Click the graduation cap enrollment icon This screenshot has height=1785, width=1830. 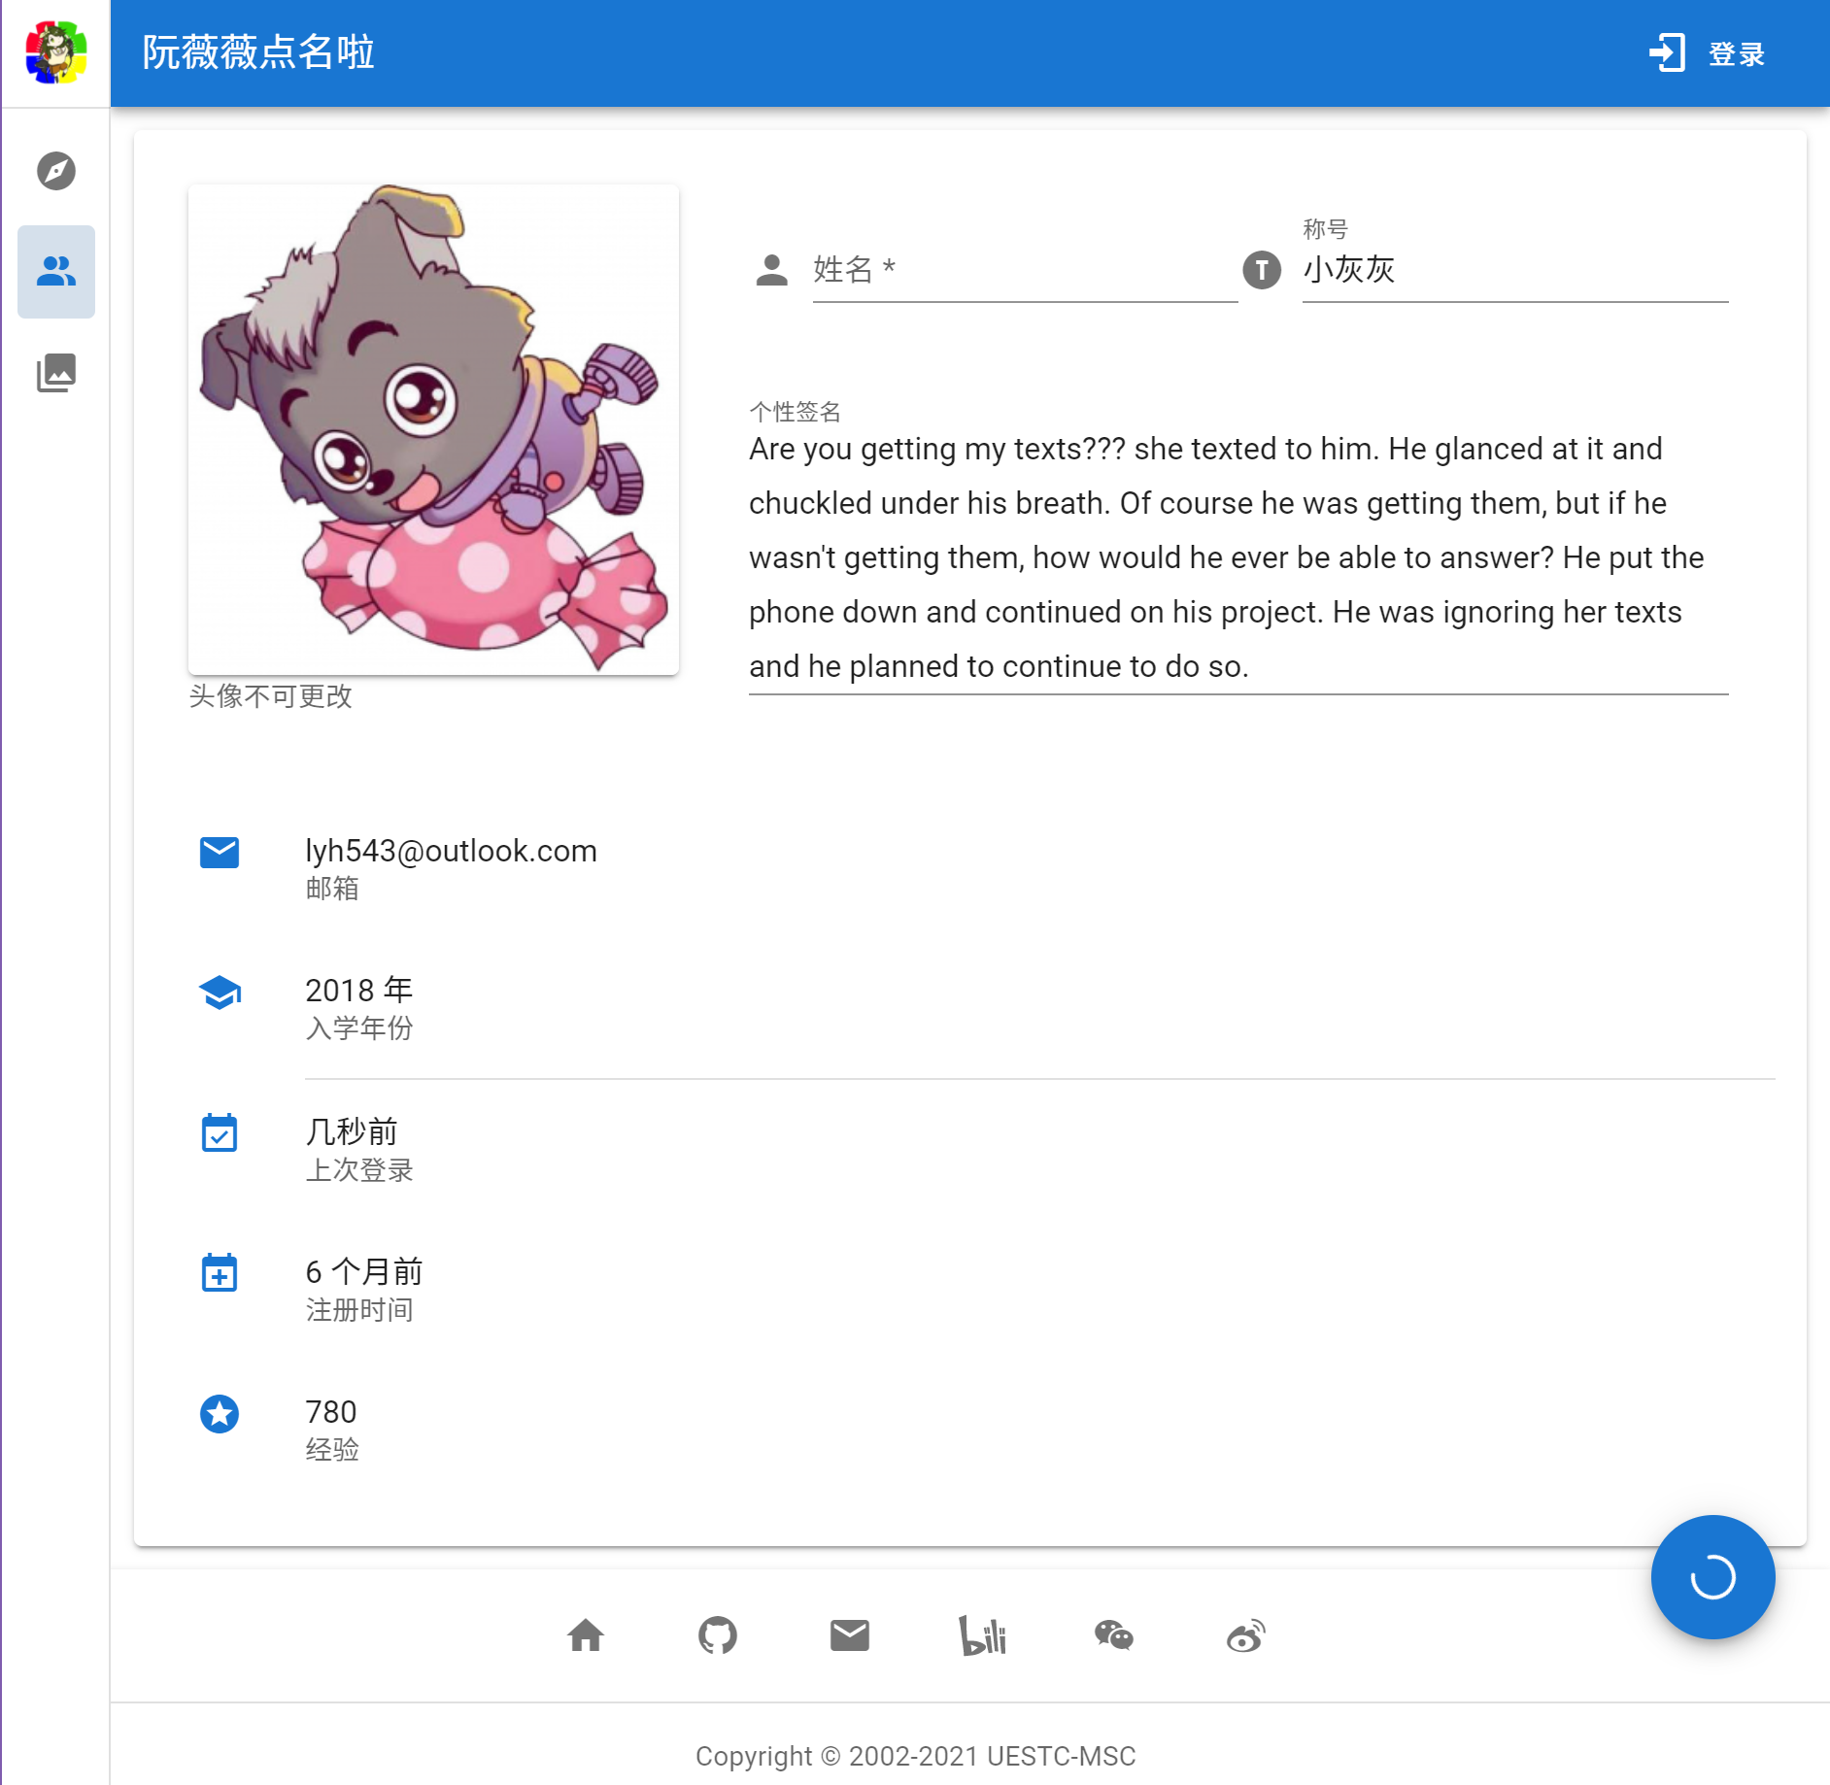(x=220, y=993)
